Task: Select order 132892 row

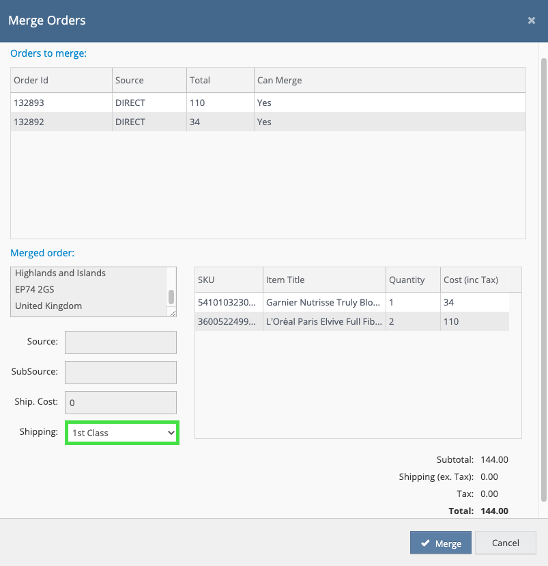Action: click(x=268, y=122)
